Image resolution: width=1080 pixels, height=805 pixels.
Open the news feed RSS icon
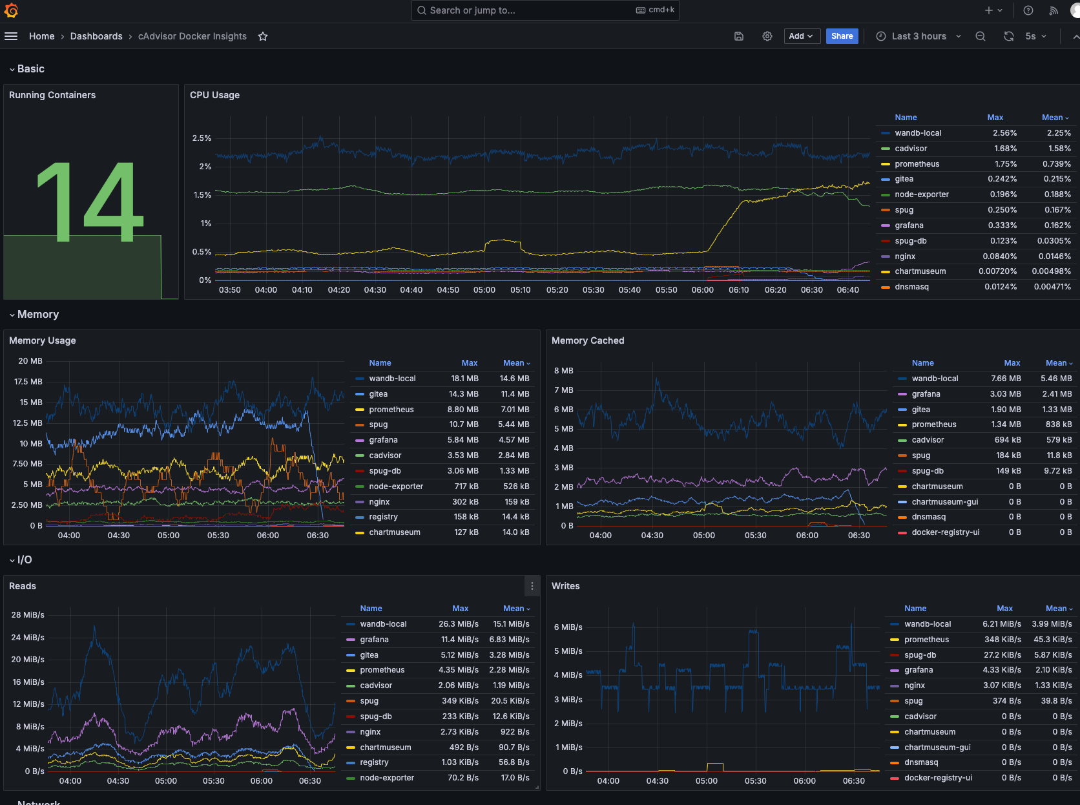click(x=1054, y=10)
